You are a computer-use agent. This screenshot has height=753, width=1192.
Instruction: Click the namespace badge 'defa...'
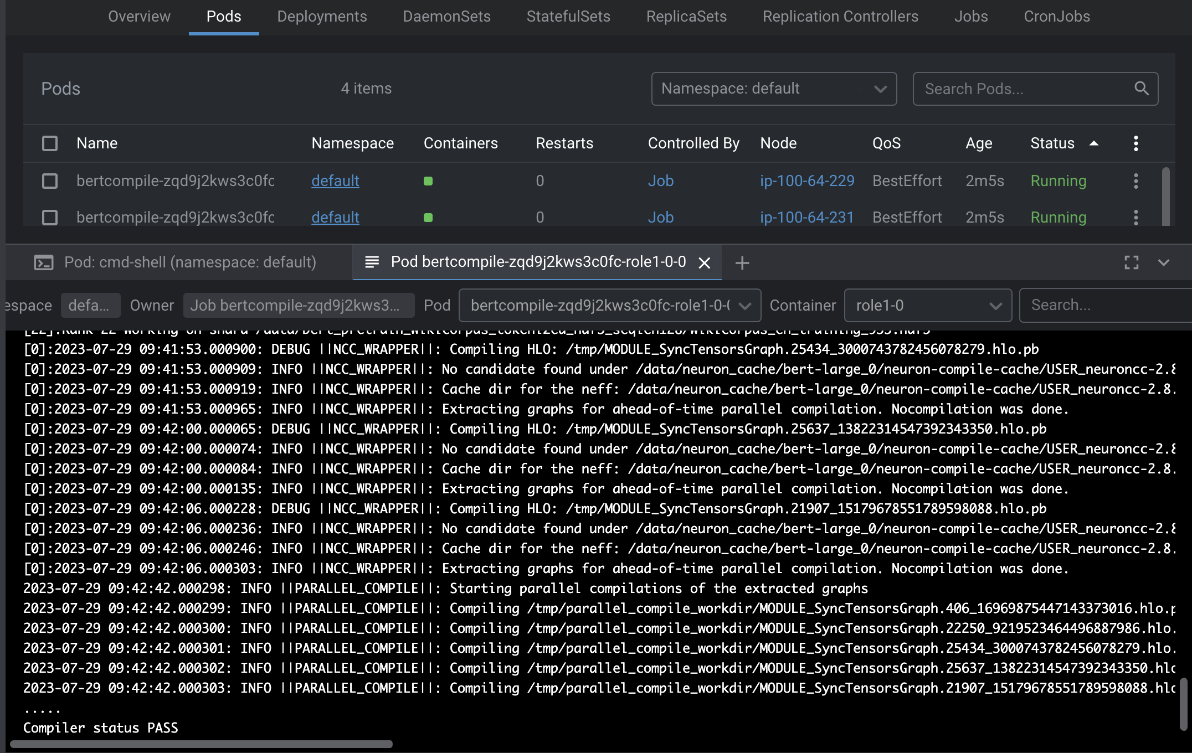pyautogui.click(x=90, y=305)
